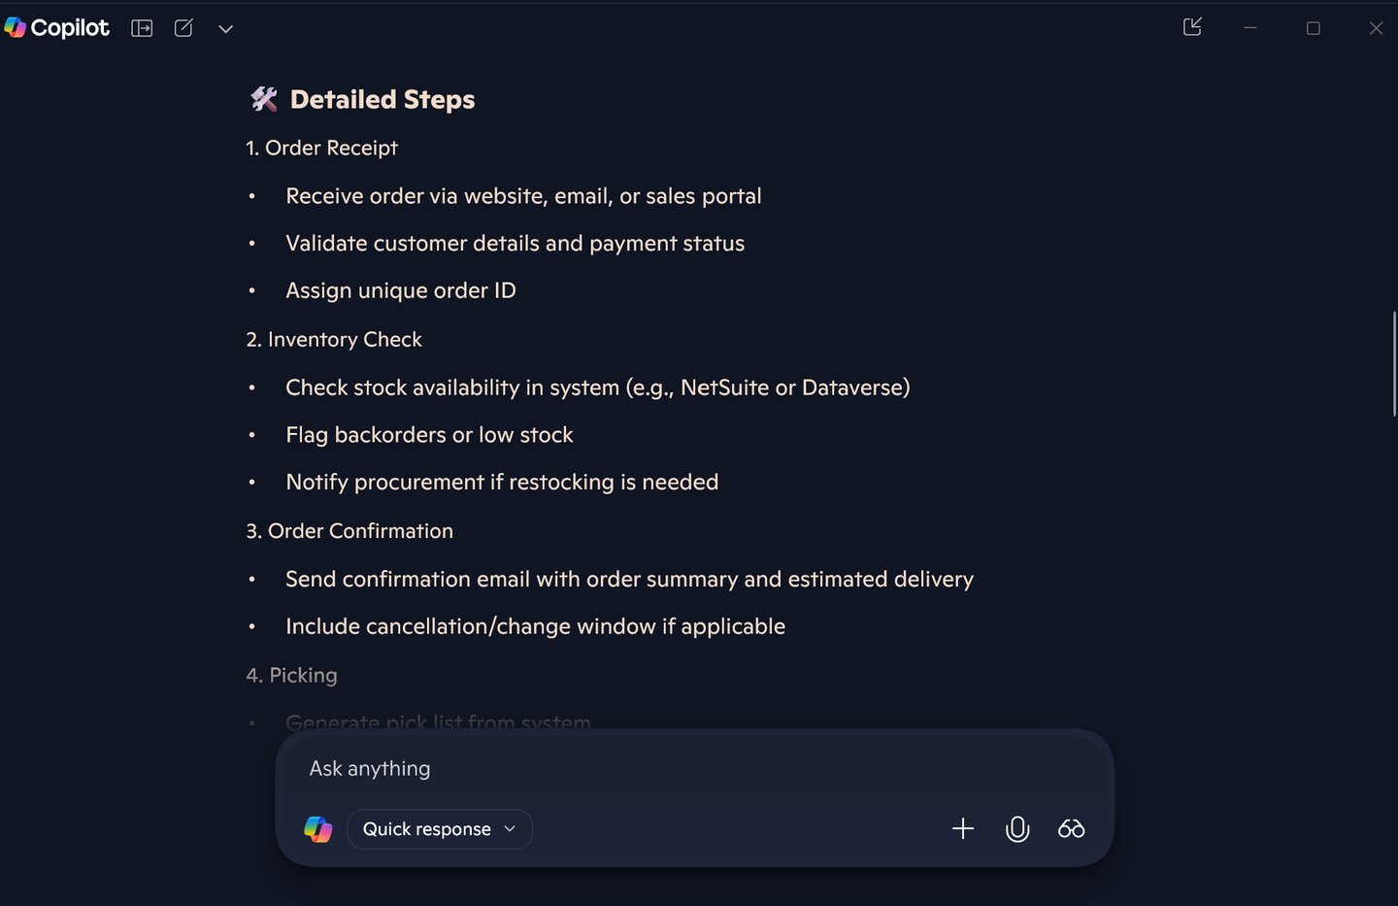Click the Ask anything input field
This screenshot has width=1398, height=906.
click(582, 768)
